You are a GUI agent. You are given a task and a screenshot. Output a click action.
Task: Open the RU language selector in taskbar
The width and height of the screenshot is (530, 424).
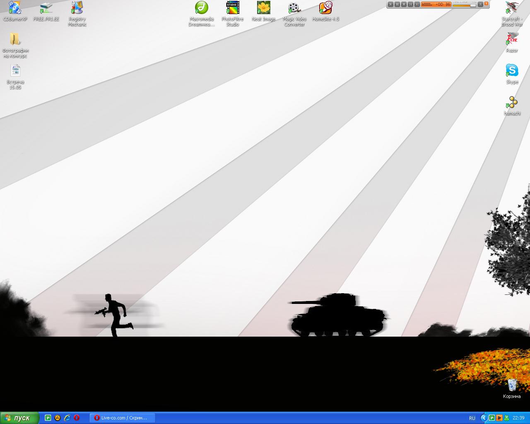point(472,418)
